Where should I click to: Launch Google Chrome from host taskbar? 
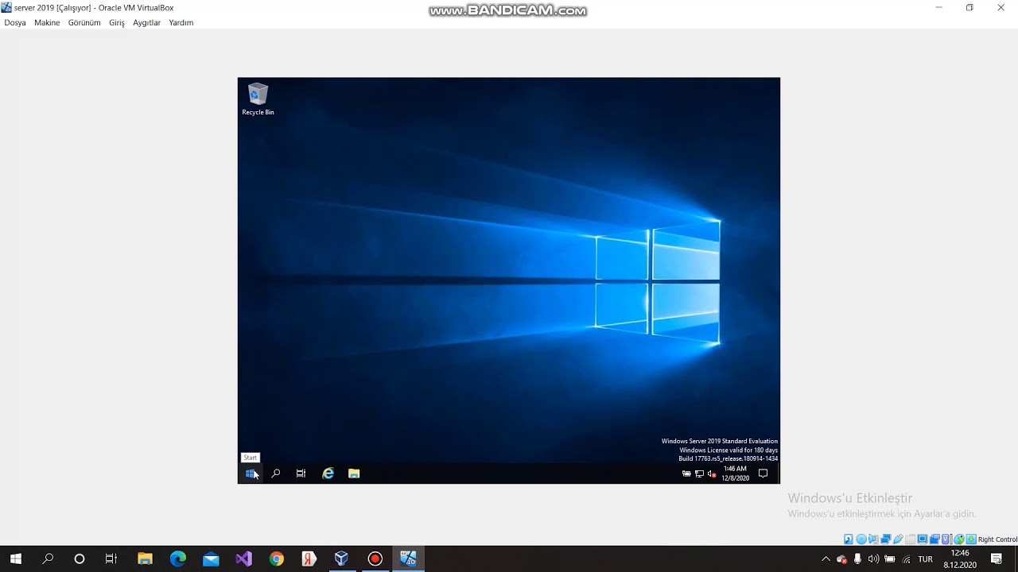pos(276,559)
